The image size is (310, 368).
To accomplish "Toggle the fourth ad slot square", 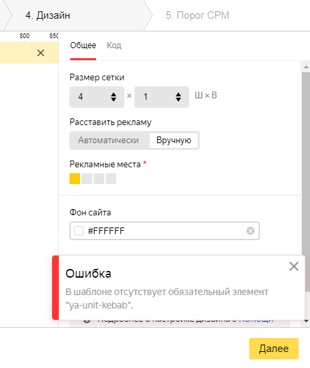I will (x=111, y=179).
